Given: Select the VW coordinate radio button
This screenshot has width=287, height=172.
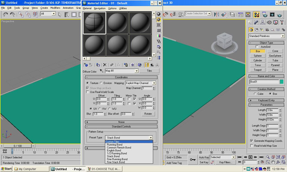Looking at the screenshot, I should [x=100, y=109].
